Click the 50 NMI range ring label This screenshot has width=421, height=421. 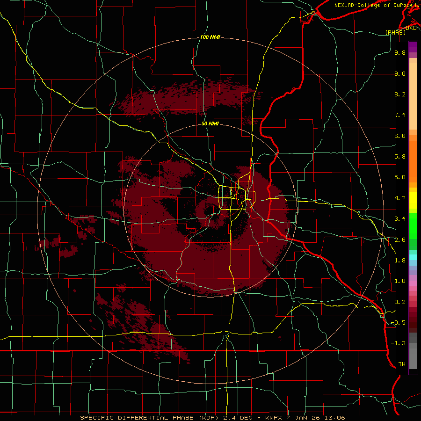[210, 123]
